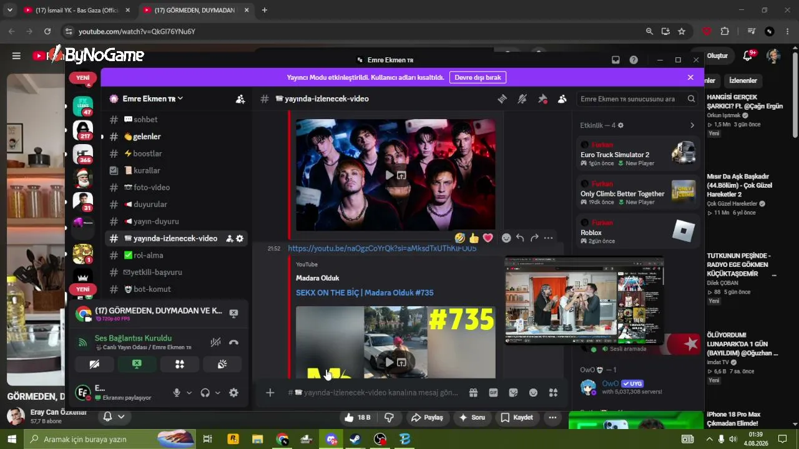Click the message input for yayında-izlenecek-video
Screen dimensions: 799x449
click(x=373, y=392)
